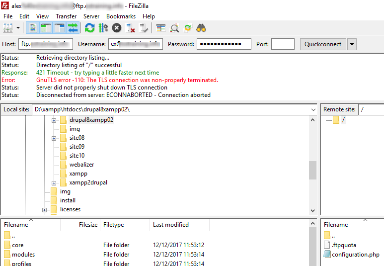
Task: Click the 421 Timeout response line
Action: 97,73
